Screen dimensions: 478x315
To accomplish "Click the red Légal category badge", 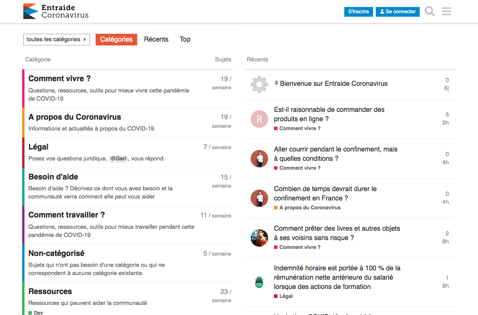I will pyautogui.click(x=286, y=296).
